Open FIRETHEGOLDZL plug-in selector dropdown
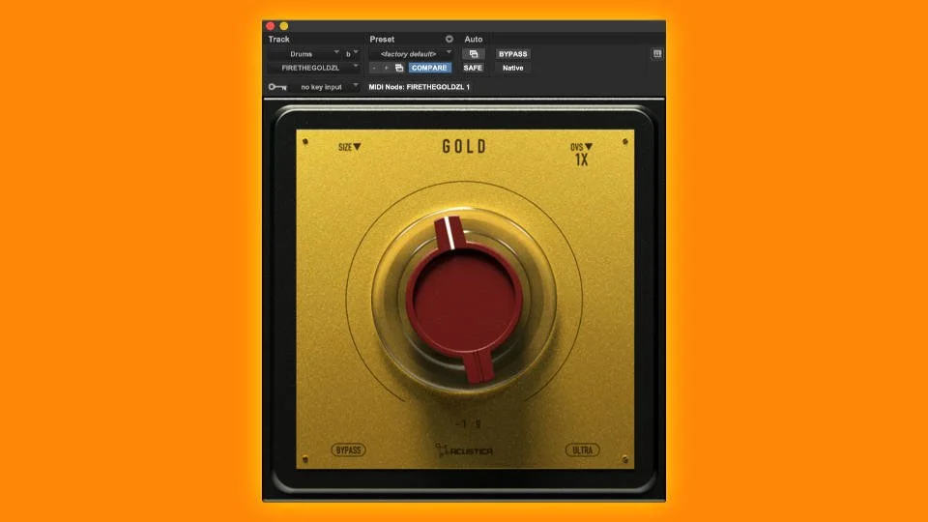This screenshot has height=522, width=928. (313, 68)
